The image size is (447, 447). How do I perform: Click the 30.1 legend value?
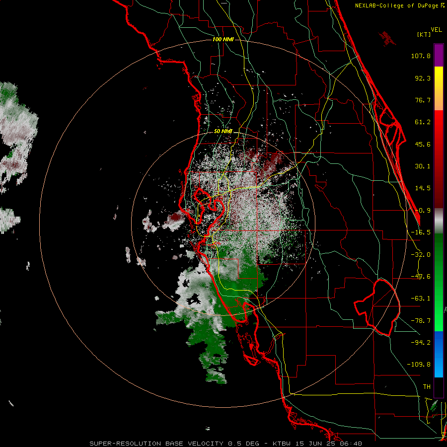tap(423, 166)
